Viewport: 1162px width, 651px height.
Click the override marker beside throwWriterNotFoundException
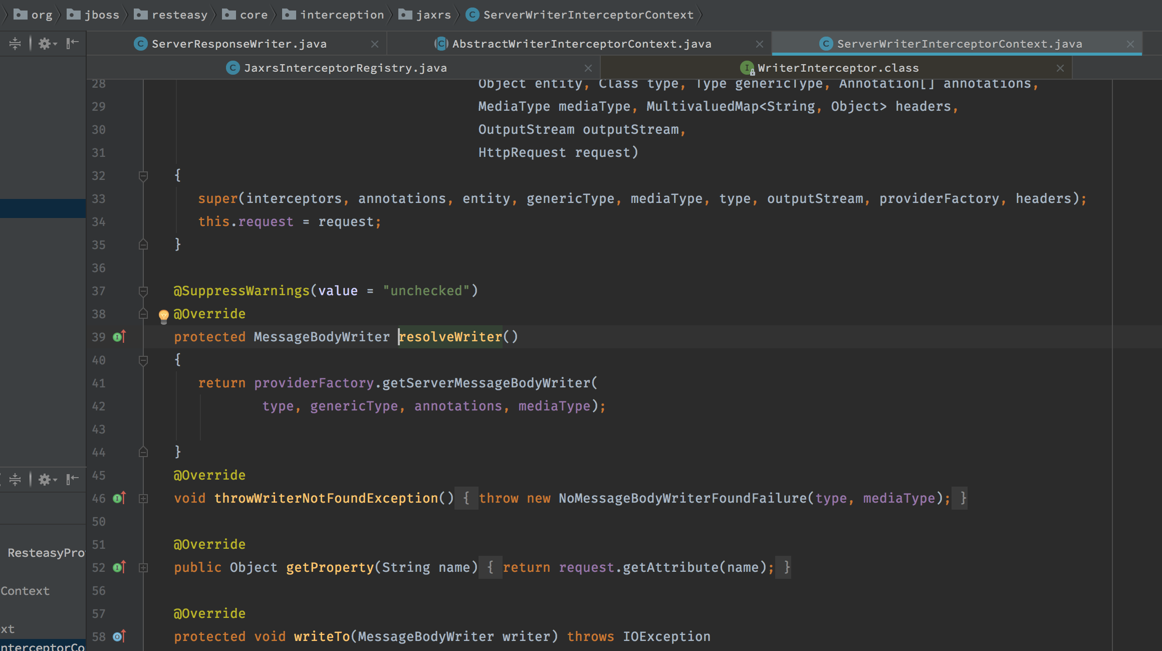point(119,498)
